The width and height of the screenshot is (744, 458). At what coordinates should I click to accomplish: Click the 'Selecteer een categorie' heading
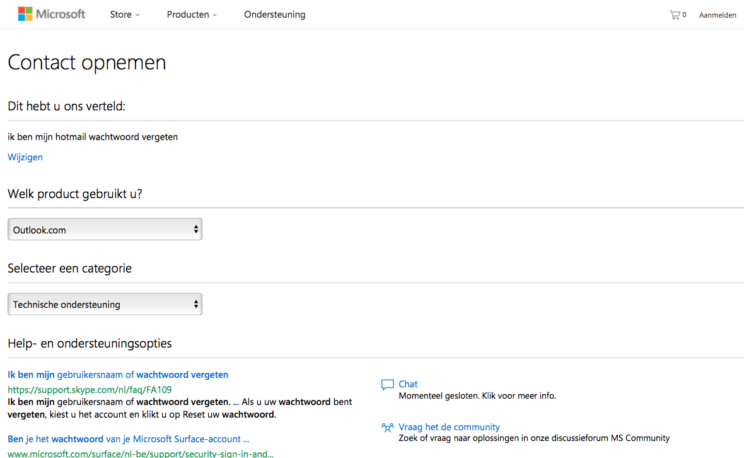pos(70,269)
